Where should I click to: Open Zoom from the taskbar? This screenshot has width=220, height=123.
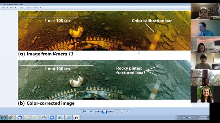(52, 118)
